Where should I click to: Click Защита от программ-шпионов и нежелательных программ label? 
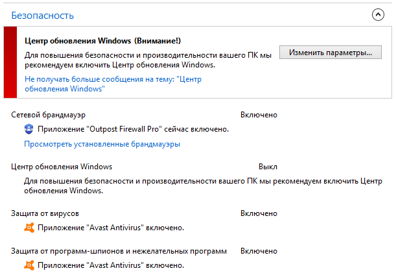tap(119, 251)
